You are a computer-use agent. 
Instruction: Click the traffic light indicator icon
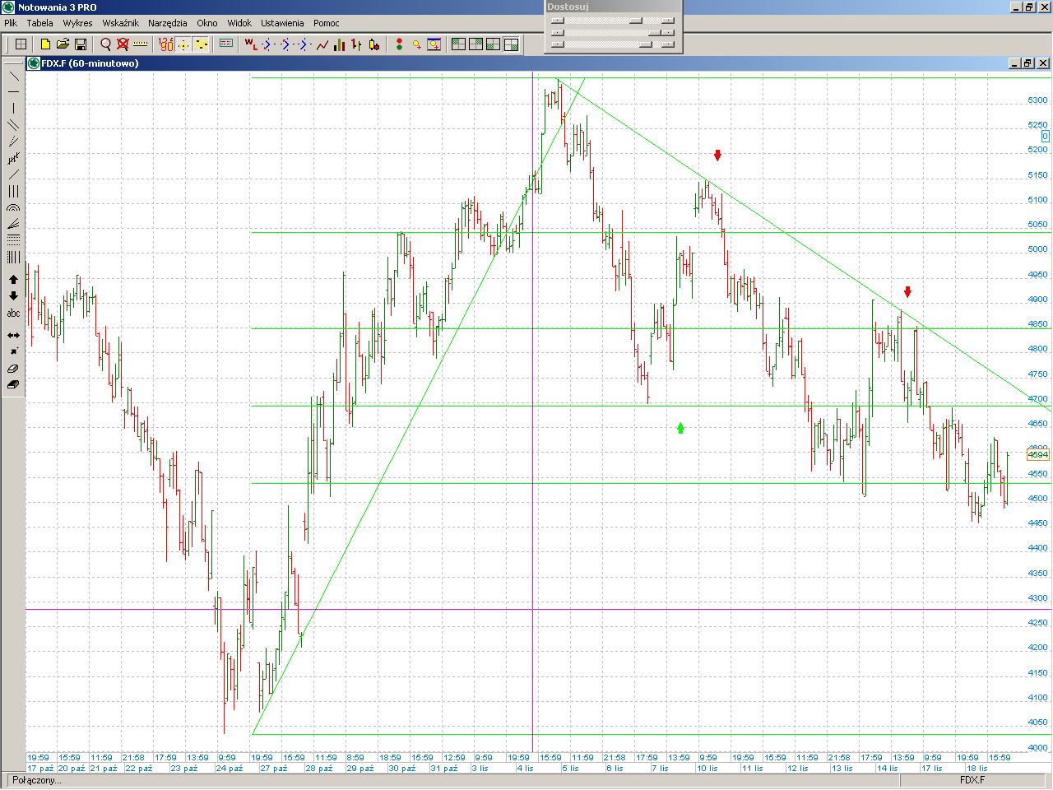coord(399,44)
